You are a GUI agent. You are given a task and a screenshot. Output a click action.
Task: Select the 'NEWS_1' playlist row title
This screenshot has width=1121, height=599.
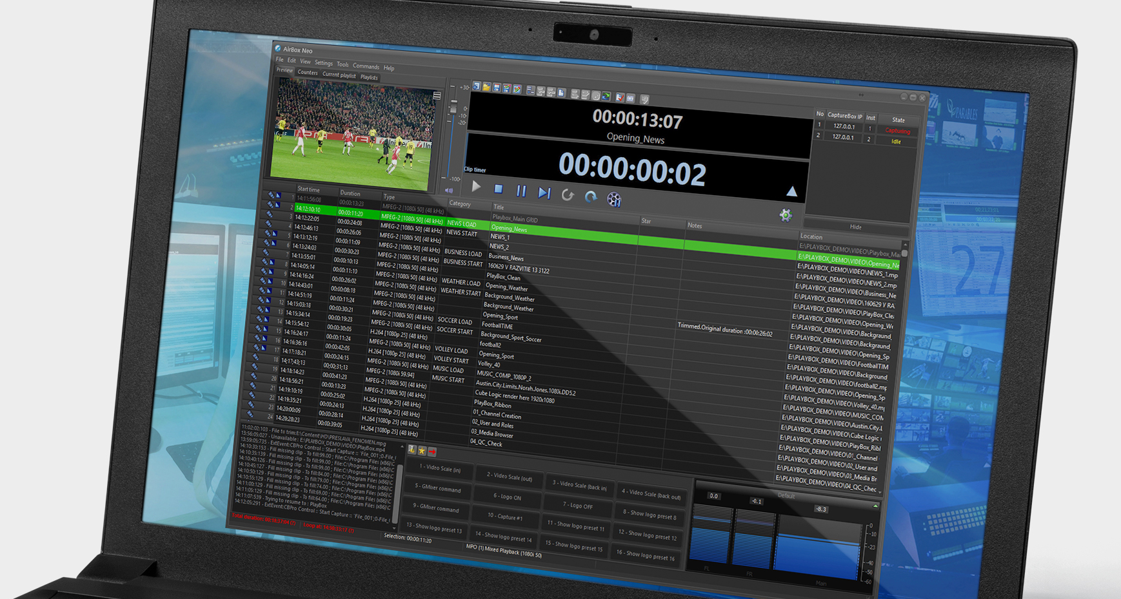pyautogui.click(x=499, y=237)
